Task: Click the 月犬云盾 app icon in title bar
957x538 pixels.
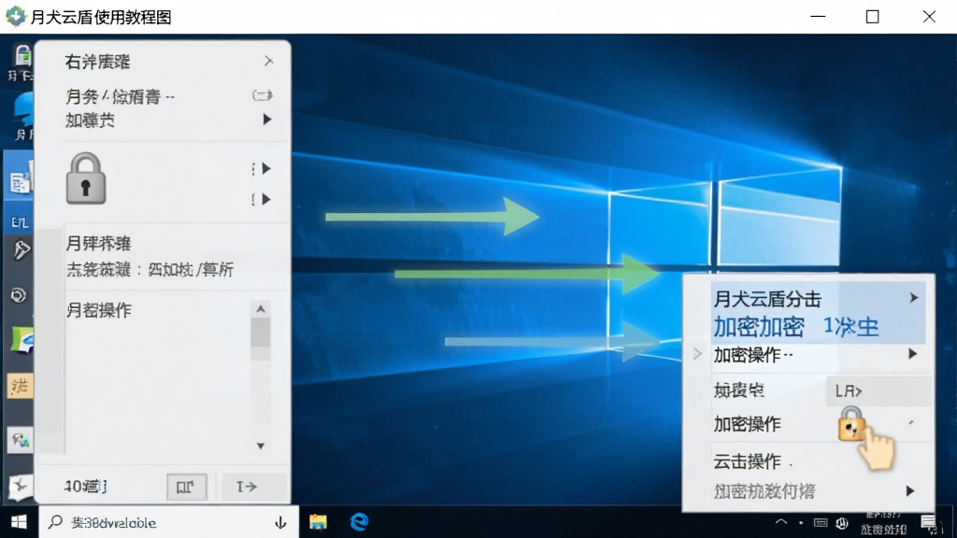Action: (x=15, y=17)
